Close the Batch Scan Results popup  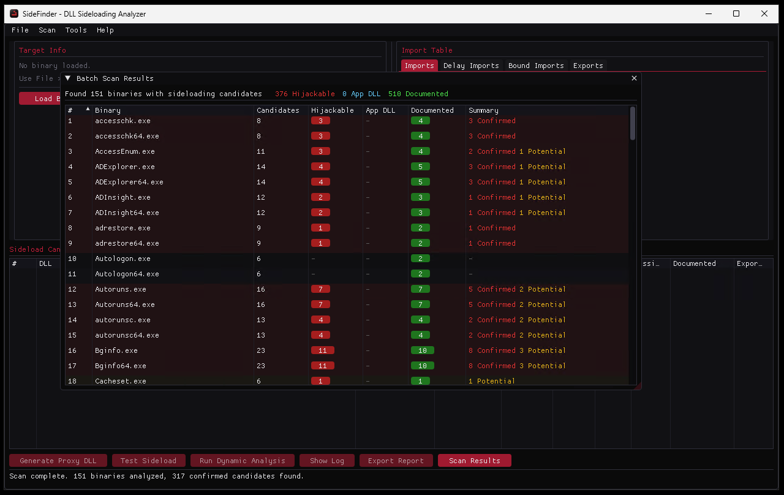point(634,78)
